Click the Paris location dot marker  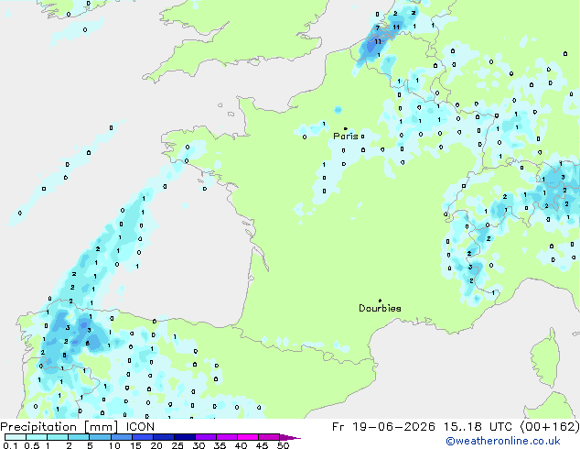click(346, 128)
